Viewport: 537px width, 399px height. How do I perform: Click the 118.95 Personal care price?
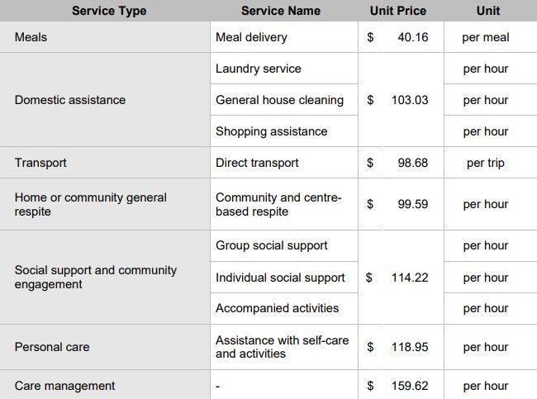410,347
